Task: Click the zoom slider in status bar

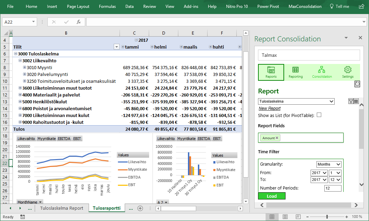Action: tap(327, 217)
